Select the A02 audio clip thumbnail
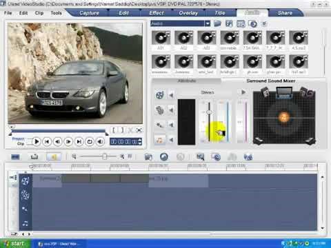The width and height of the screenshot is (331, 248). coord(184,38)
